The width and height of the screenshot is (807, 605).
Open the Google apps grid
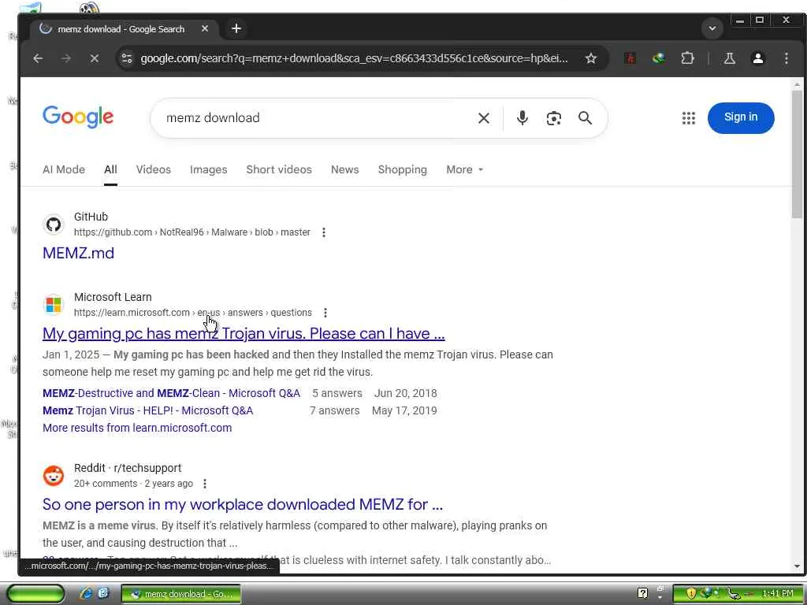coord(689,118)
